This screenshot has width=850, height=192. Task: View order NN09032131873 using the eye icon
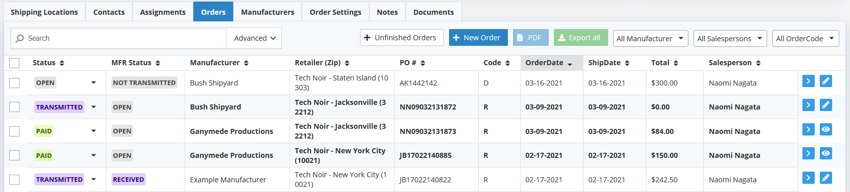825,129
